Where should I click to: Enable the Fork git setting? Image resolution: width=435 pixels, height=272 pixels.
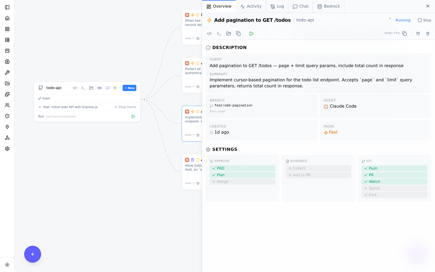[x=394, y=195]
